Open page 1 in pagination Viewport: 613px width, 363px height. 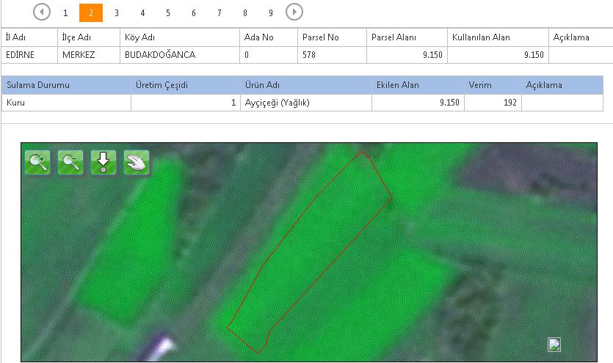coord(65,13)
